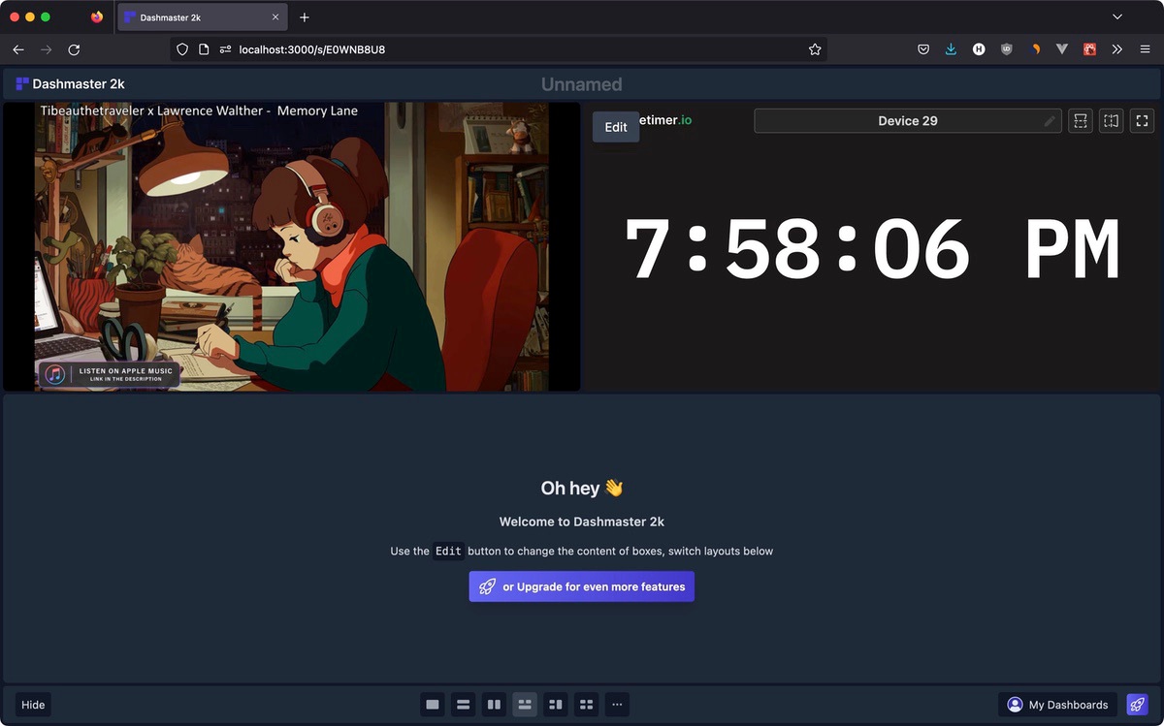Expand more layout options with the ellipsis button

(617, 704)
